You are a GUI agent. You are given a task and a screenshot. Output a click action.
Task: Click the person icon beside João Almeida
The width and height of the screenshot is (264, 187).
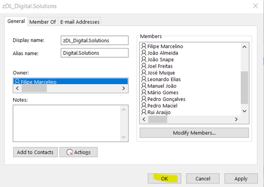tap(144, 53)
